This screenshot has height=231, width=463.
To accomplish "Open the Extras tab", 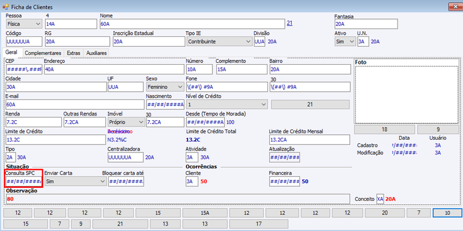I will [x=74, y=53].
